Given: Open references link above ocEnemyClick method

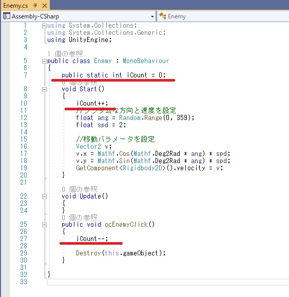Looking at the screenshot, I should click(80, 217).
